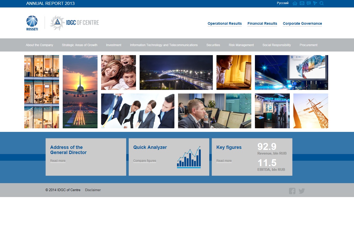Select About the Company menu item
Viewport: 354px width, 238px height.
(39, 45)
